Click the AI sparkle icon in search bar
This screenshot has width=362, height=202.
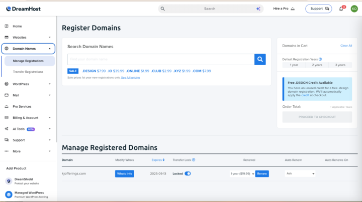pos(258,9)
